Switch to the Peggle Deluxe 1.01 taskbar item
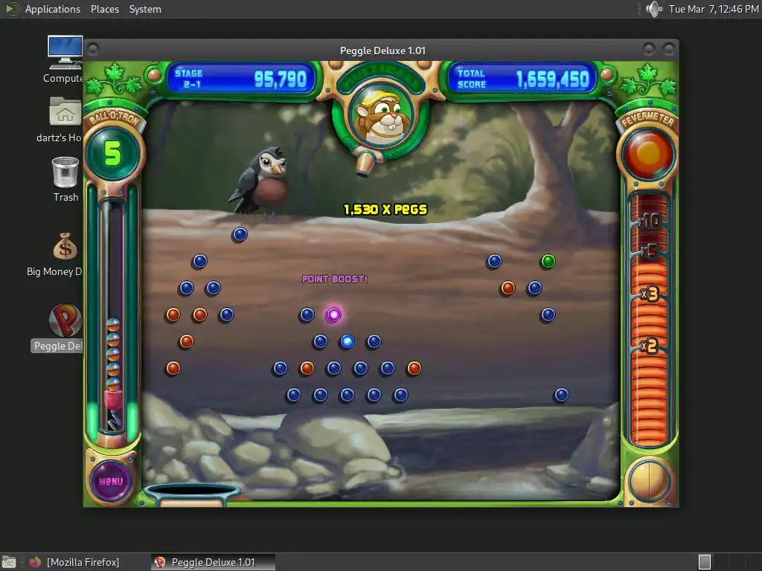 pyautogui.click(x=213, y=562)
